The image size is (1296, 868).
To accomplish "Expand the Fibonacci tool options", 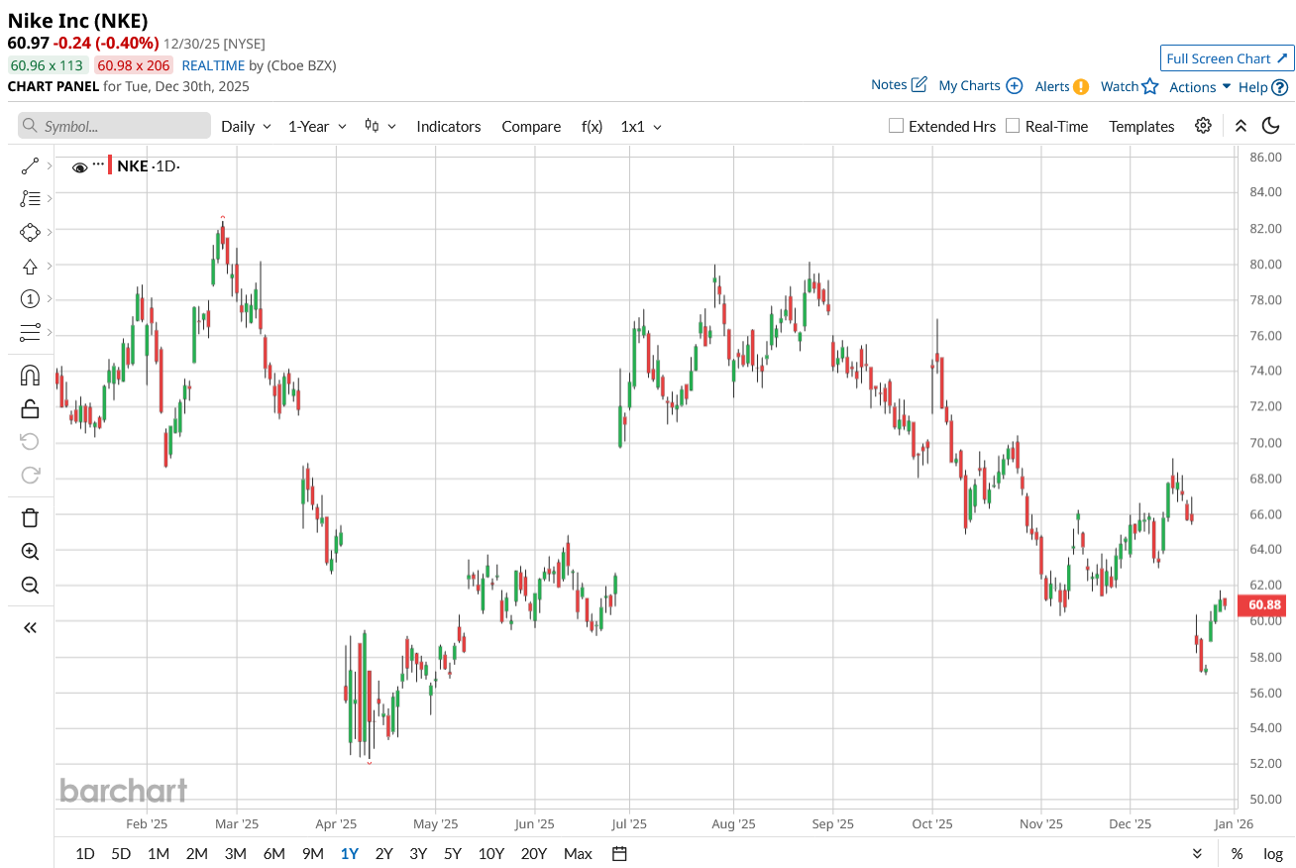I will (50, 198).
